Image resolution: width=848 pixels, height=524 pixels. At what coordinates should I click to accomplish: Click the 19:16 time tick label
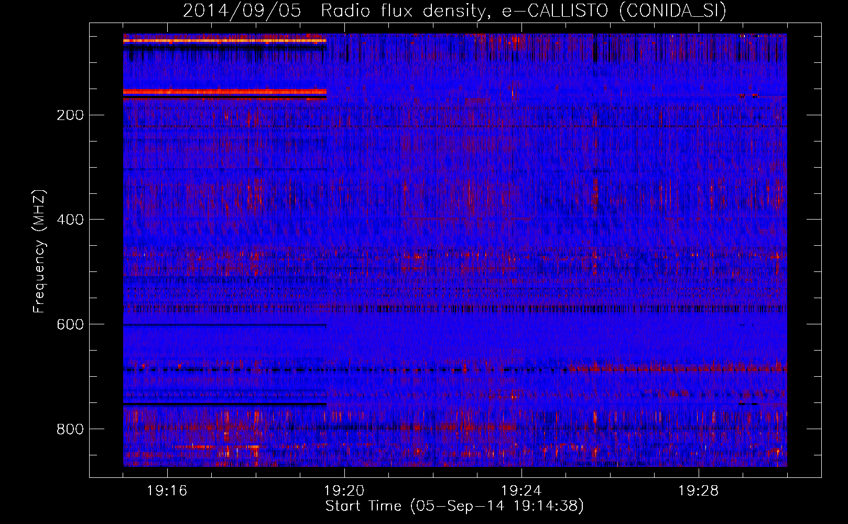tap(167, 491)
